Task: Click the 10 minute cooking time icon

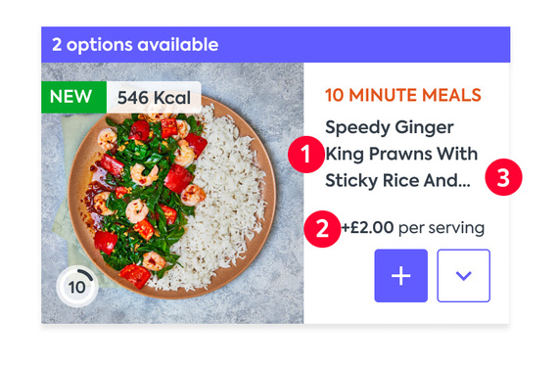Action: 77,287
